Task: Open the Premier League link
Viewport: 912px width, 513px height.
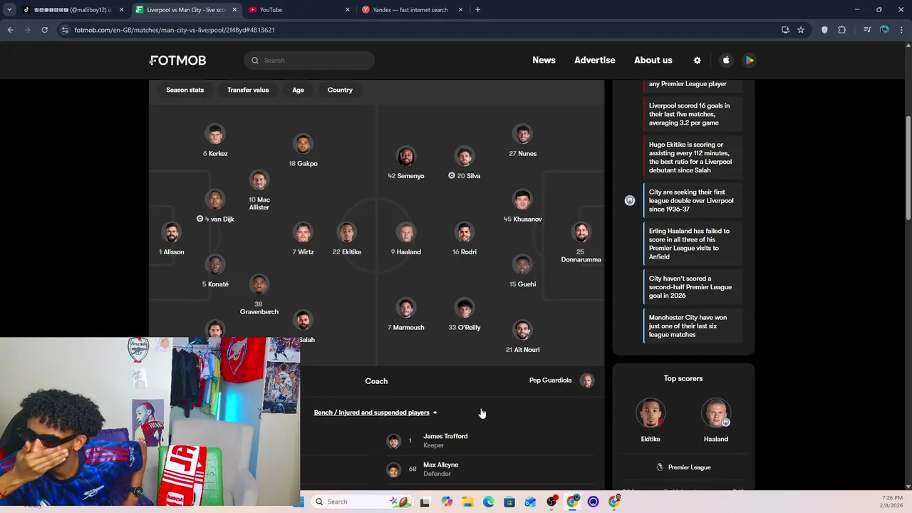Action: coord(683,467)
